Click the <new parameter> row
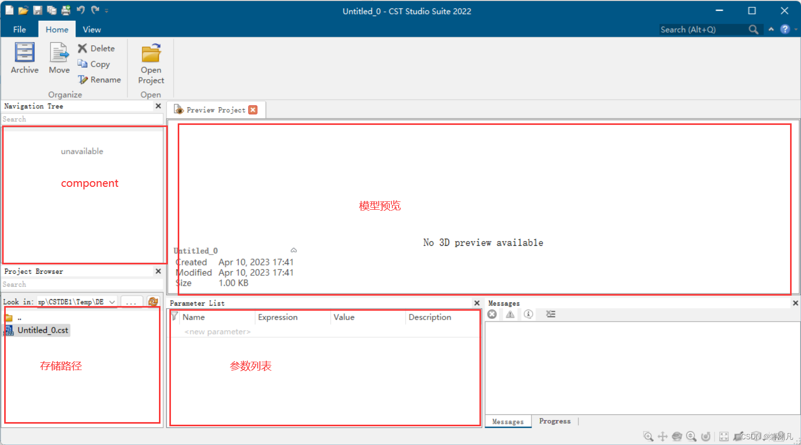 [217, 332]
